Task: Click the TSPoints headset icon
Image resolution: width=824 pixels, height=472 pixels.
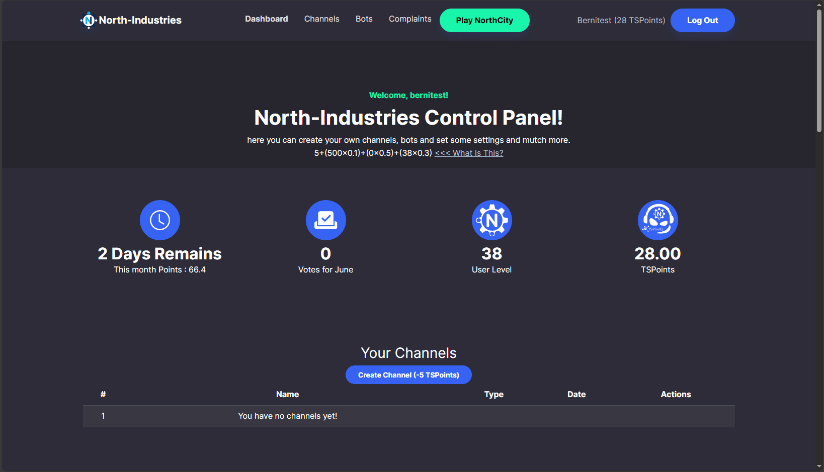Action: click(657, 220)
